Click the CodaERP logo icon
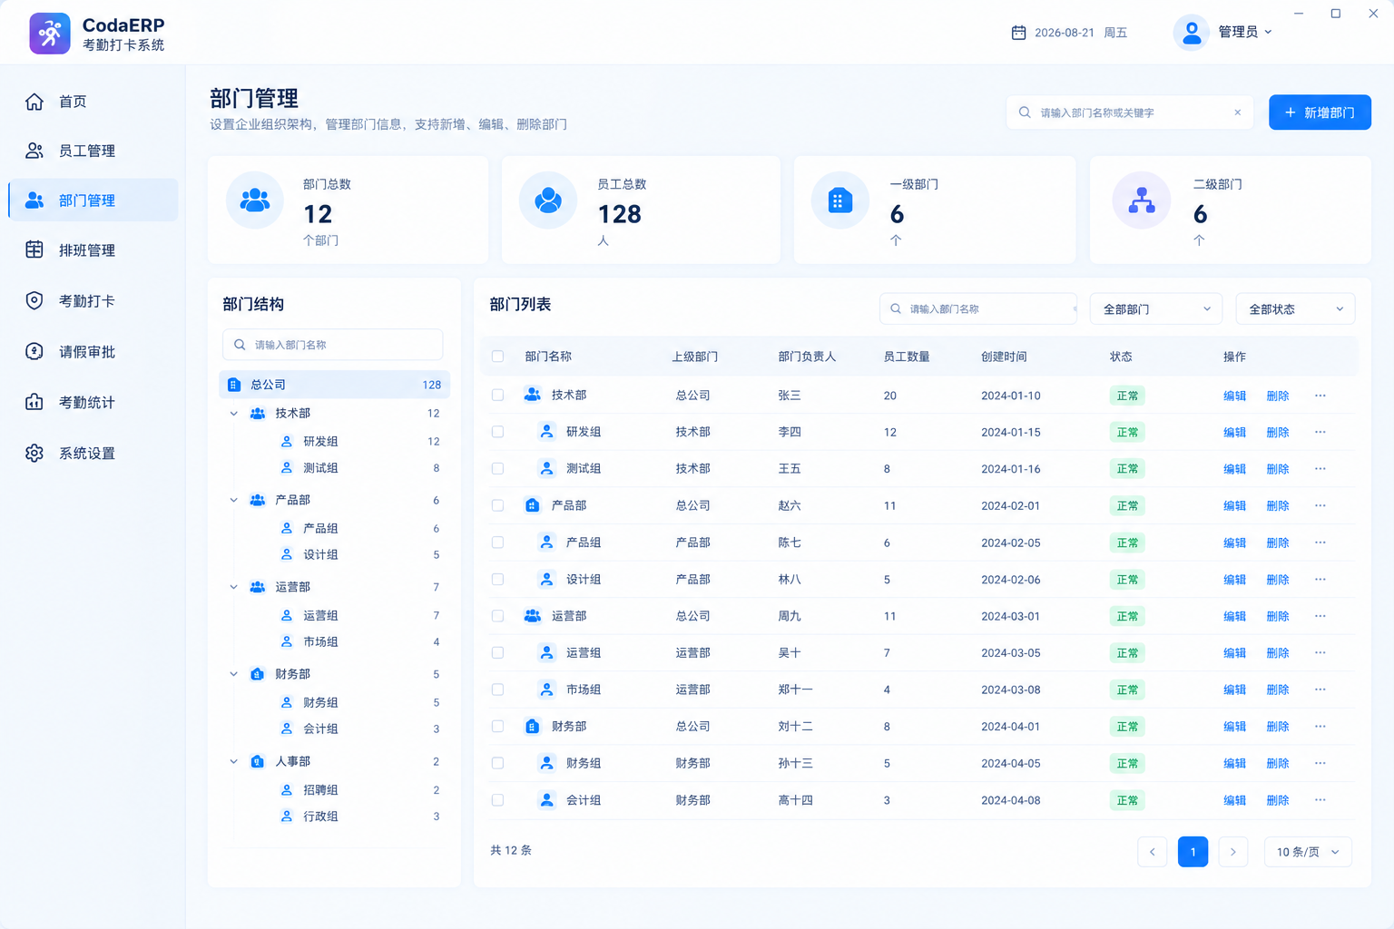This screenshot has height=929, width=1394. pyautogui.click(x=50, y=34)
